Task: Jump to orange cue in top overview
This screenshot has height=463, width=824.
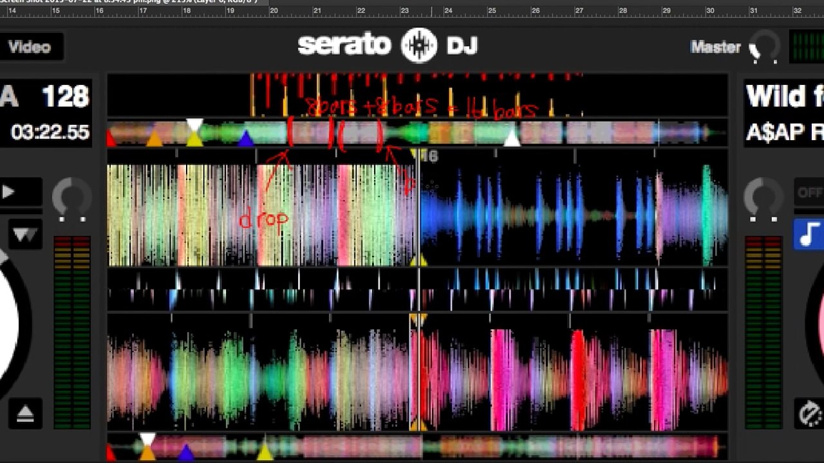Action: pos(154,138)
